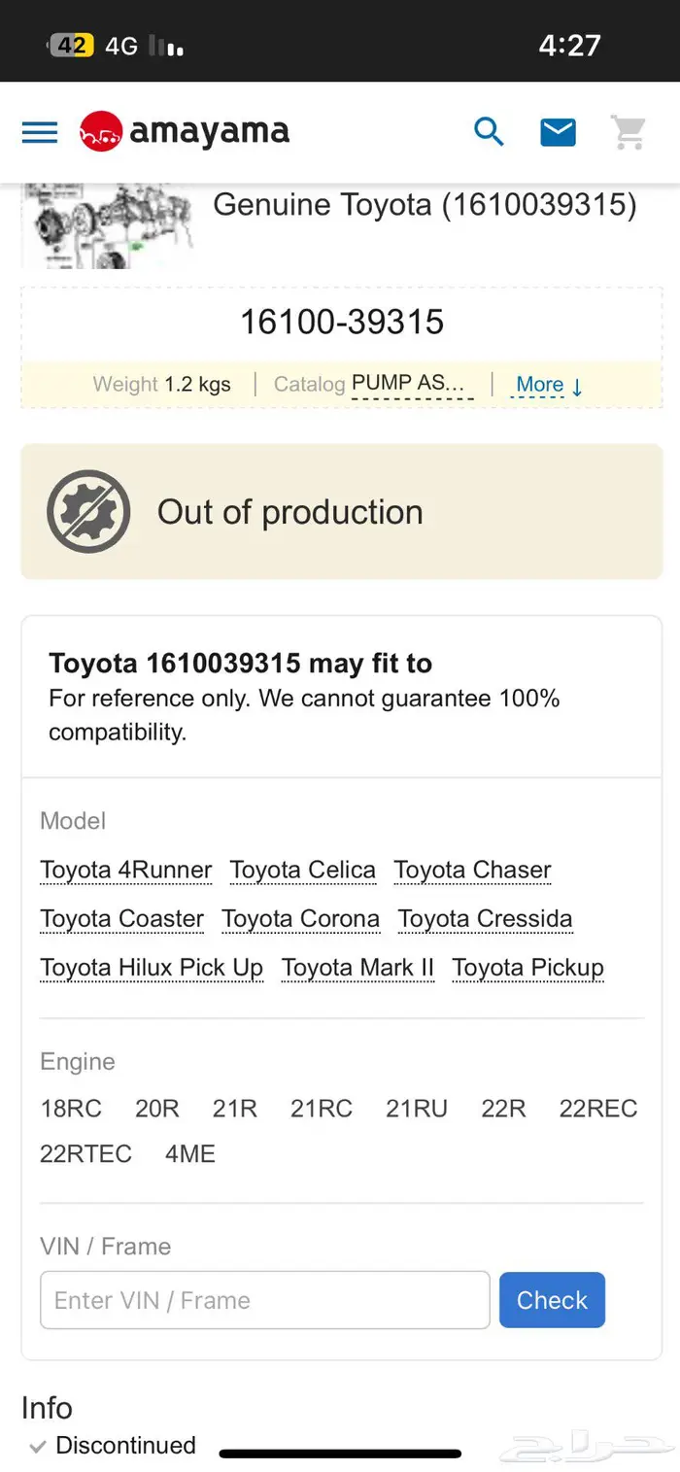
Task: Open Toyota Celica model link
Action: tap(303, 871)
